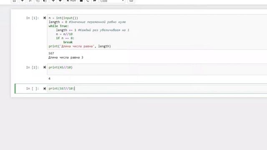The height and width of the screenshot is (150, 267).
Task: Click the stop kernel square icon
Action: point(81,1)
